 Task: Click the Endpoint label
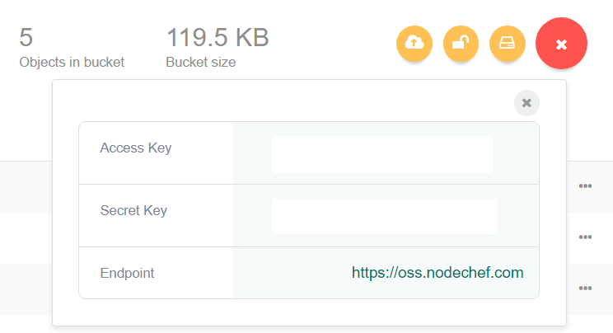127,273
